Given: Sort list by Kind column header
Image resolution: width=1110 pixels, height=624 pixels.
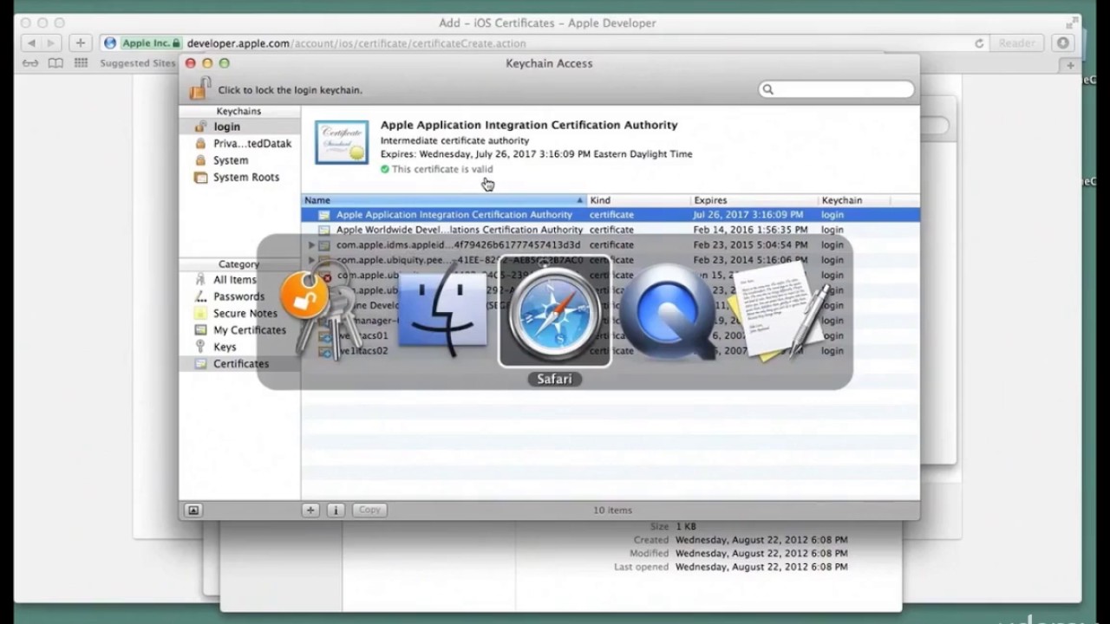Looking at the screenshot, I should pyautogui.click(x=639, y=200).
